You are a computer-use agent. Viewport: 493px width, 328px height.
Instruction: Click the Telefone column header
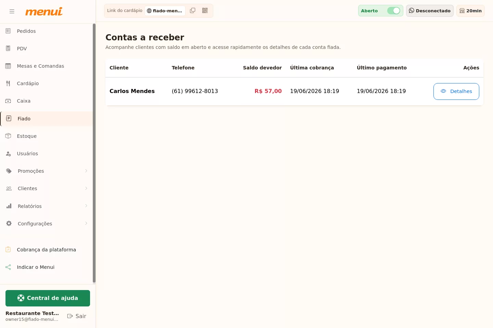click(183, 68)
